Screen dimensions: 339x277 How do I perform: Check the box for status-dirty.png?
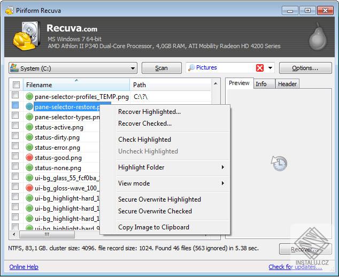click(x=15, y=136)
